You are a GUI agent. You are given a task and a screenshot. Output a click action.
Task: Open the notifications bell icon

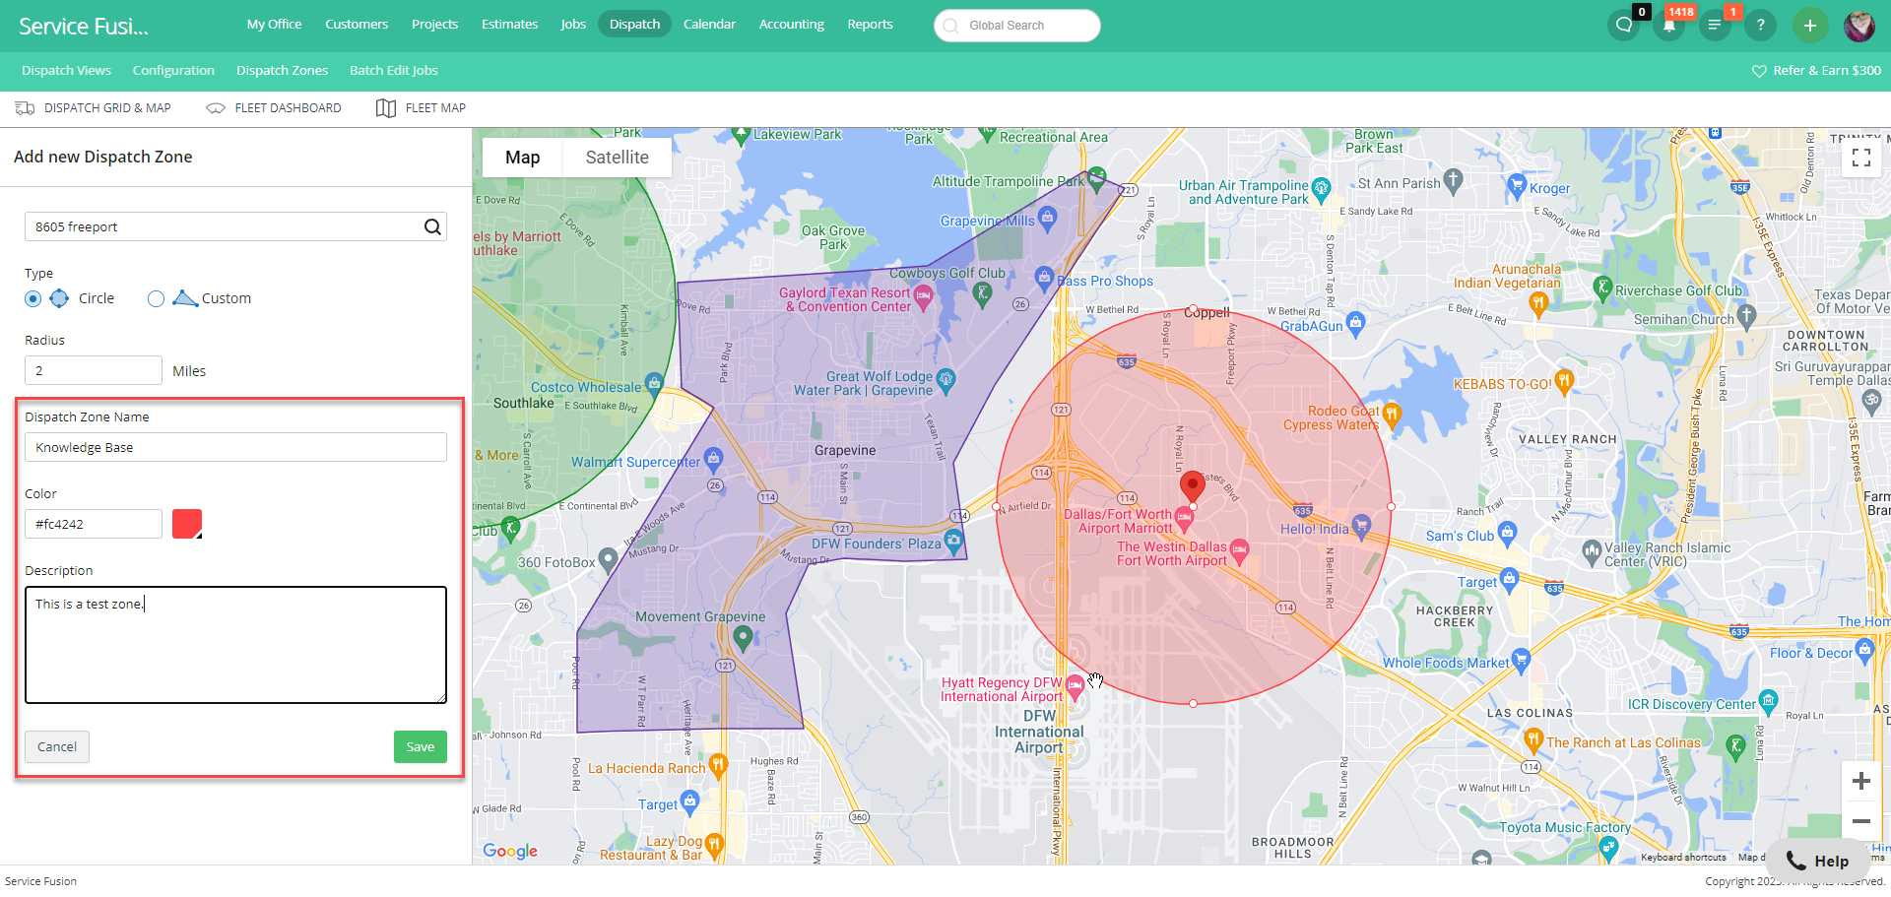pyautogui.click(x=1668, y=26)
